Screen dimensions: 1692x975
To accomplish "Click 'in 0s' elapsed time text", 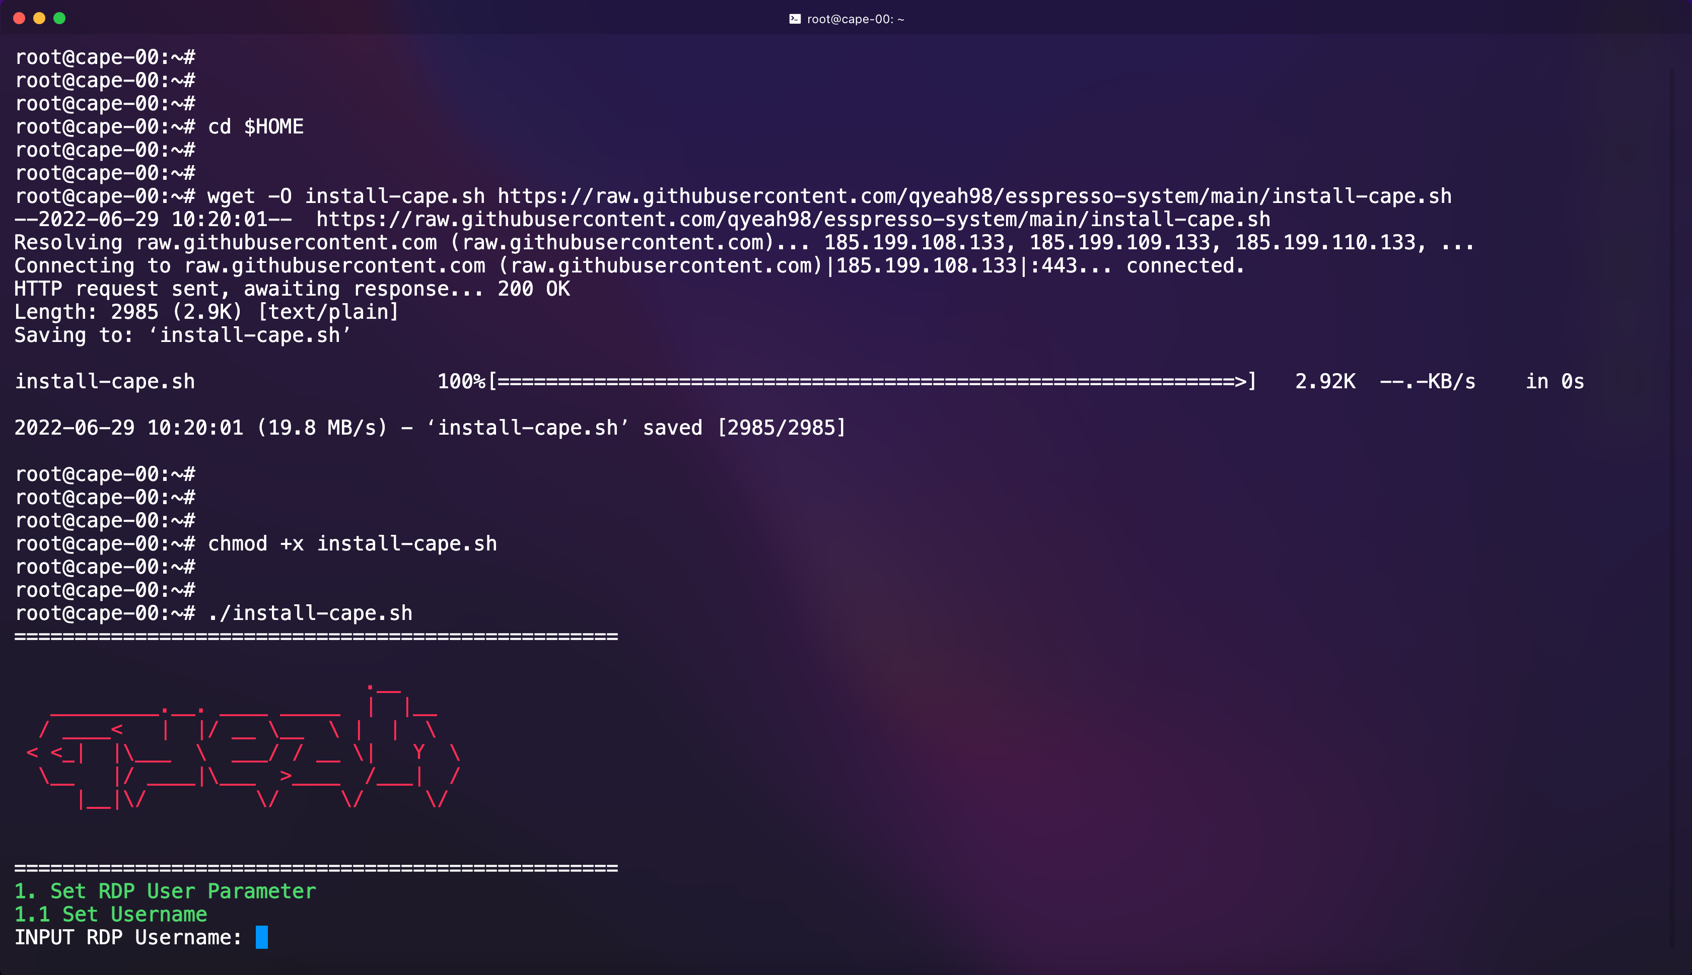I will click(x=1555, y=382).
